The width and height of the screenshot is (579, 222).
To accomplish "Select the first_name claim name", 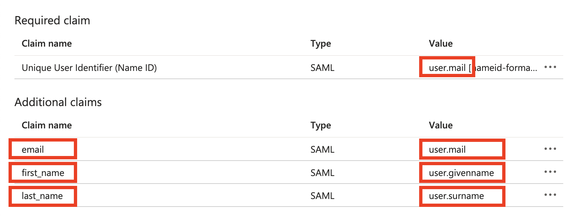I will pyautogui.click(x=43, y=173).
